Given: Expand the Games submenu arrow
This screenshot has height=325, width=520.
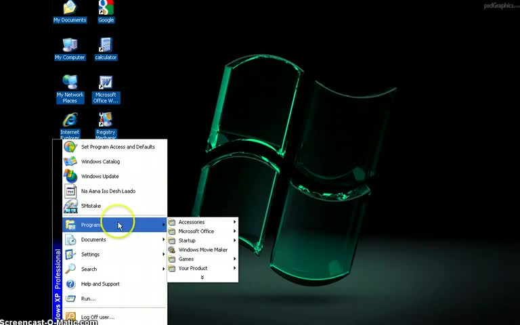Looking at the screenshot, I should 234,259.
